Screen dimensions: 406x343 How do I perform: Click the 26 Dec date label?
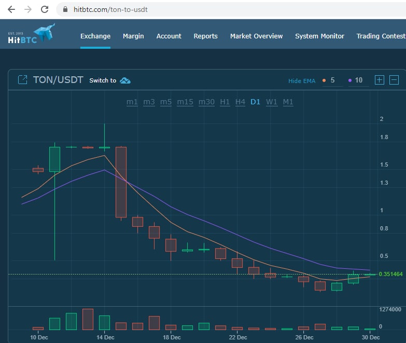(304, 337)
